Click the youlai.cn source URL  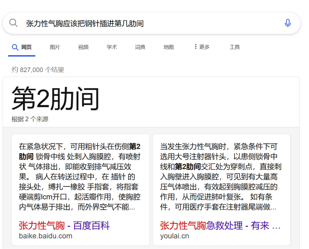(175, 236)
